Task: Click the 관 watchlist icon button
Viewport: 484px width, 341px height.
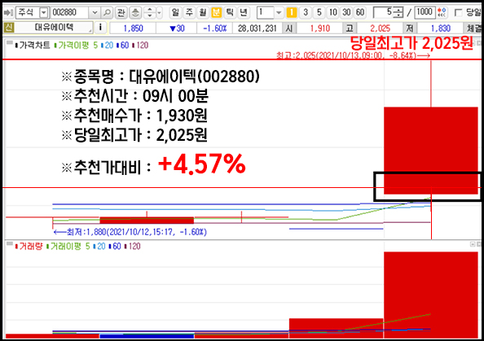Action: tap(121, 13)
